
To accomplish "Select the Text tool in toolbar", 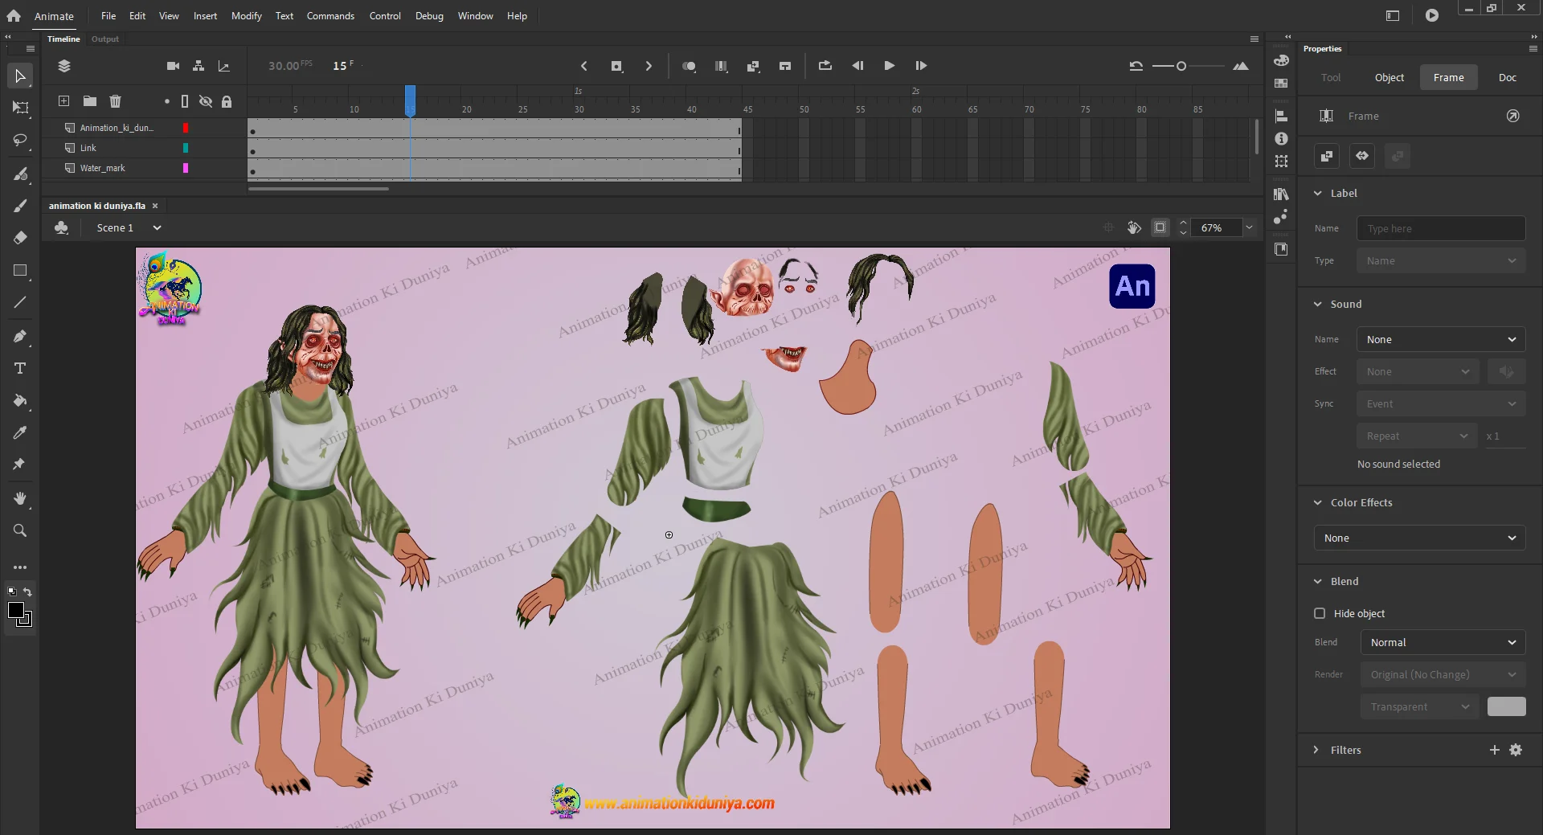I will (x=20, y=369).
